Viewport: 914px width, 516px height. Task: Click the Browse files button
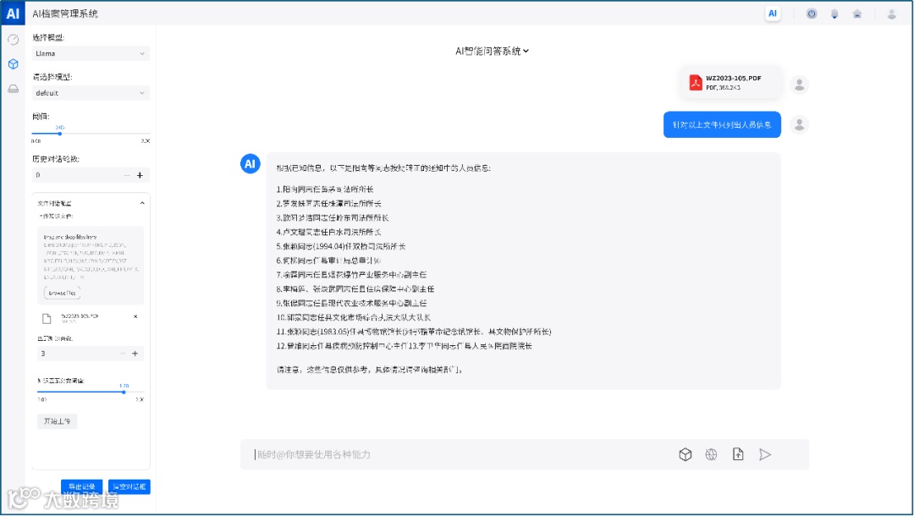(62, 293)
